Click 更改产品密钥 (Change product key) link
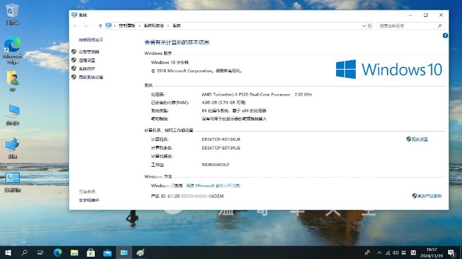Viewport: 462px width, 259px height. pyautogui.click(x=429, y=196)
